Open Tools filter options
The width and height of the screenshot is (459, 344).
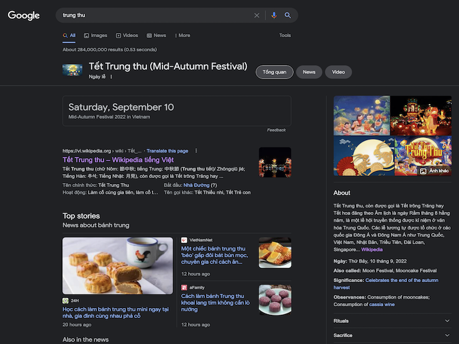coord(285,35)
